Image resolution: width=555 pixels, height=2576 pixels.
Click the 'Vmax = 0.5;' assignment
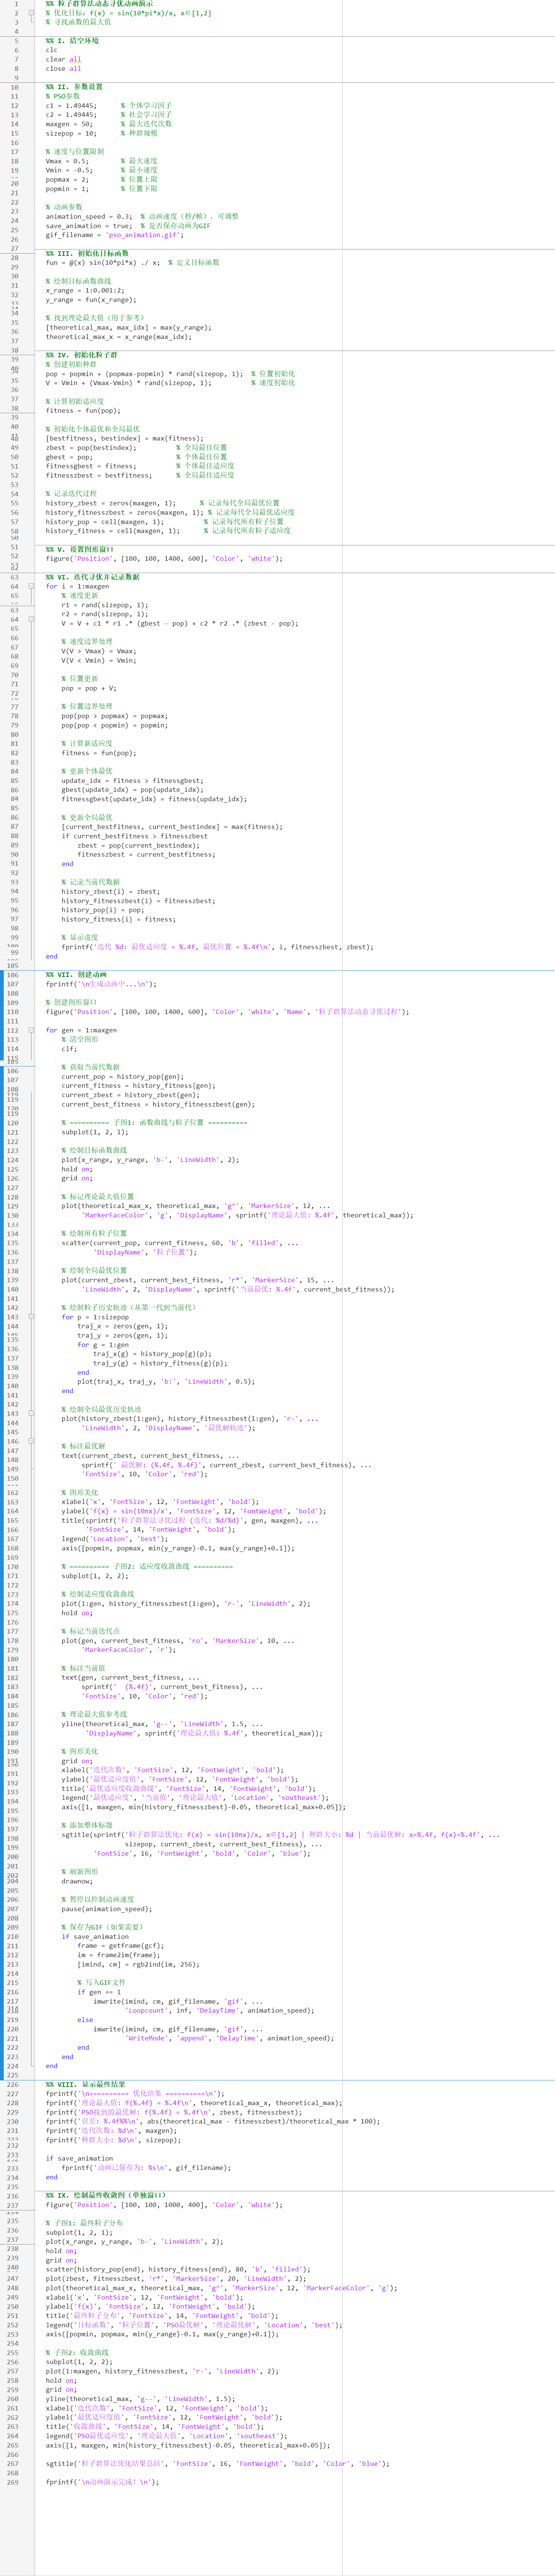coord(67,161)
